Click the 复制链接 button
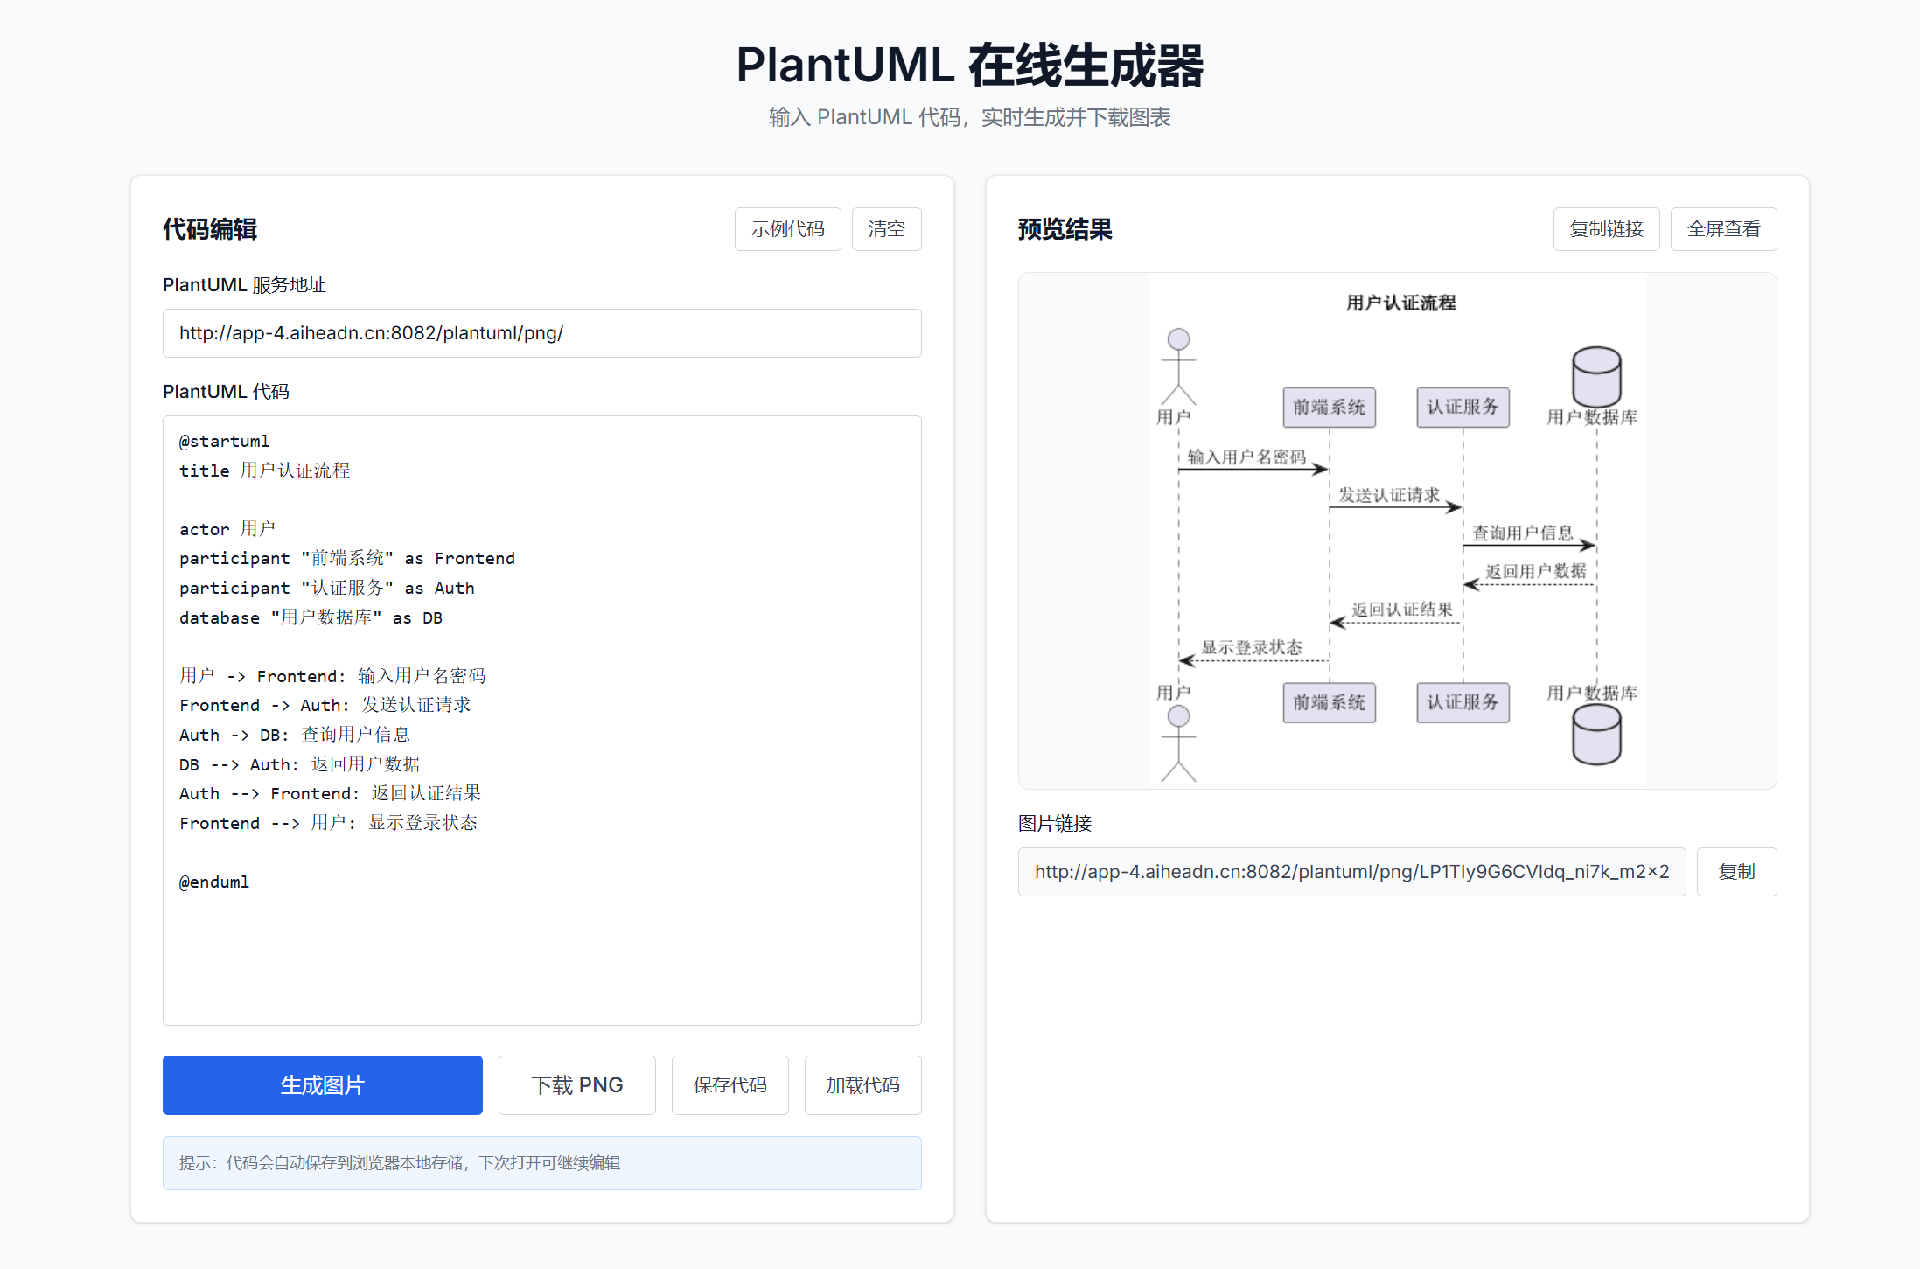The width and height of the screenshot is (1920, 1269). [1605, 229]
